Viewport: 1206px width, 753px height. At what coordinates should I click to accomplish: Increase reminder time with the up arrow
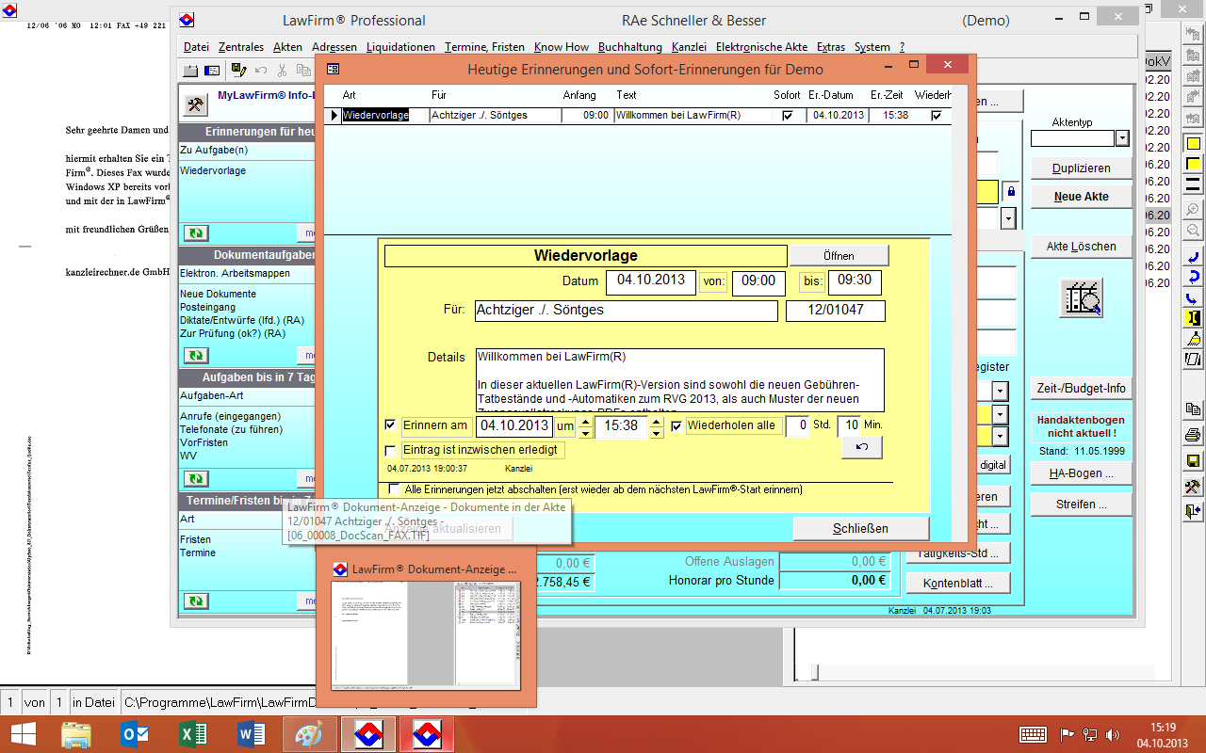click(x=585, y=421)
